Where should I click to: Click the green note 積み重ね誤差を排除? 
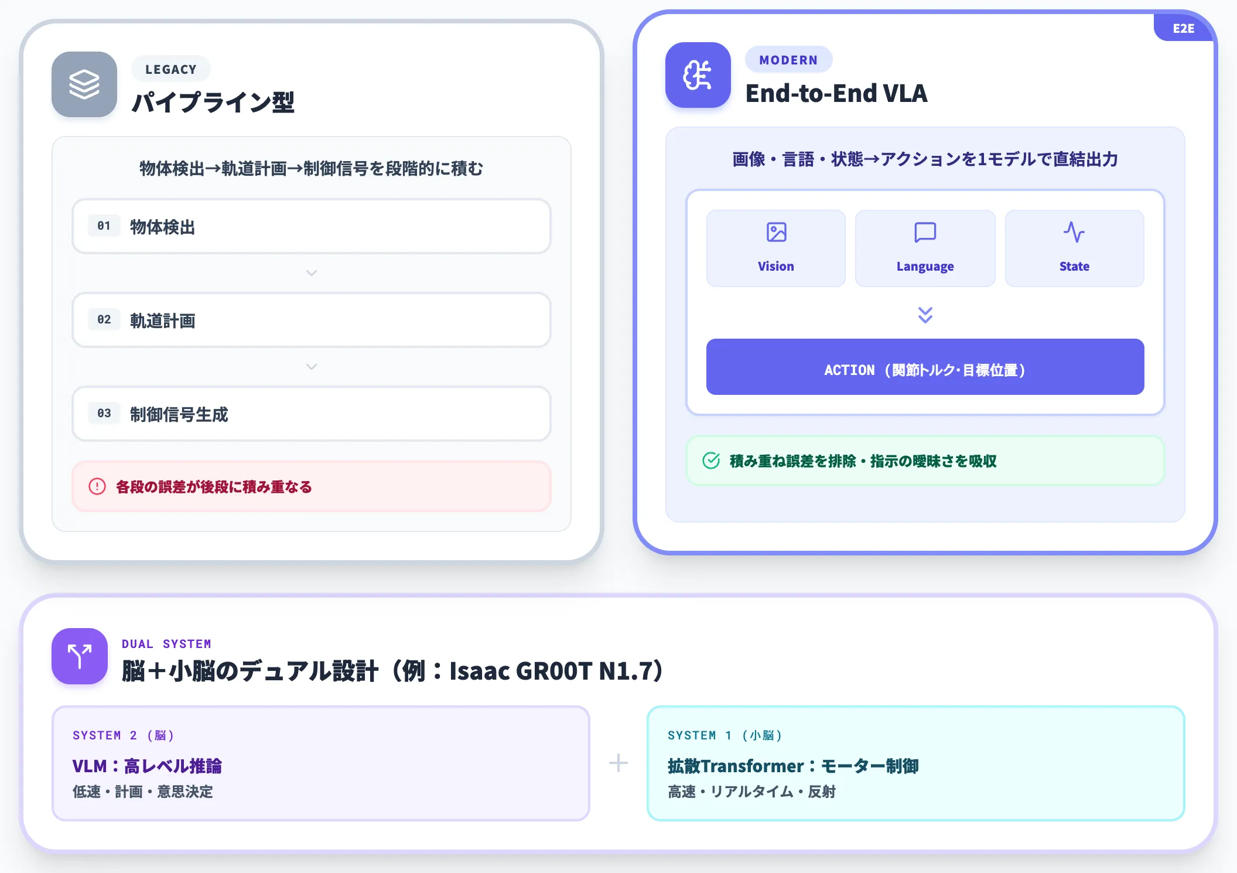[x=925, y=461]
